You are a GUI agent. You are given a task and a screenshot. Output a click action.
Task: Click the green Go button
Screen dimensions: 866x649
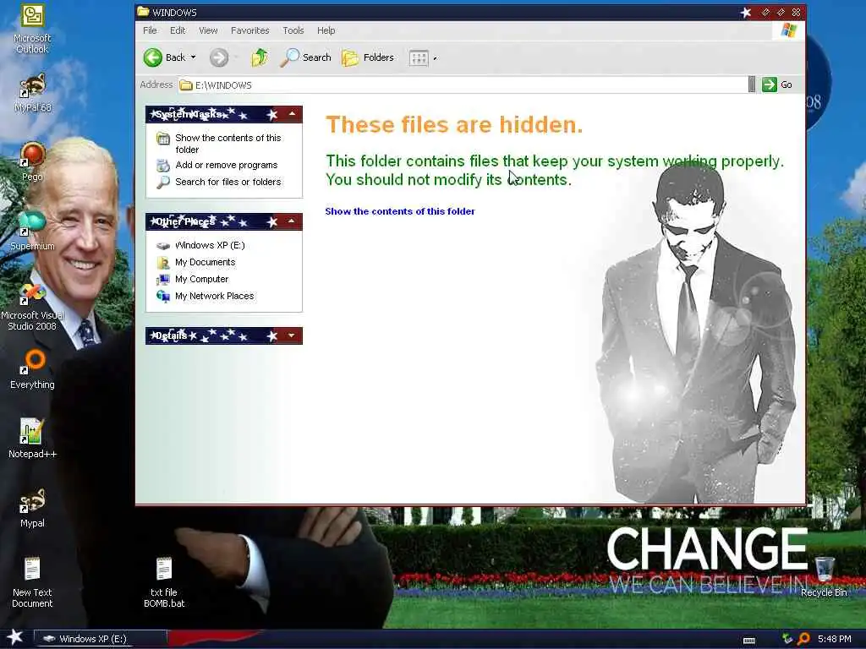[x=777, y=85]
